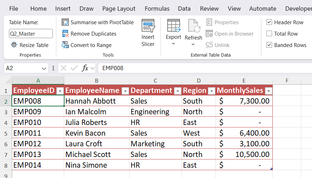
Task: Switch to the Draw tab
Action: point(86,9)
